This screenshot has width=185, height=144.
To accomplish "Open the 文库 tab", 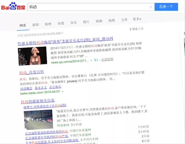I will click(x=124, y=20).
